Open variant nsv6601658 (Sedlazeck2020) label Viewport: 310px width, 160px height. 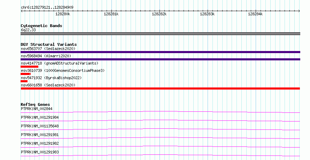point(48,85)
